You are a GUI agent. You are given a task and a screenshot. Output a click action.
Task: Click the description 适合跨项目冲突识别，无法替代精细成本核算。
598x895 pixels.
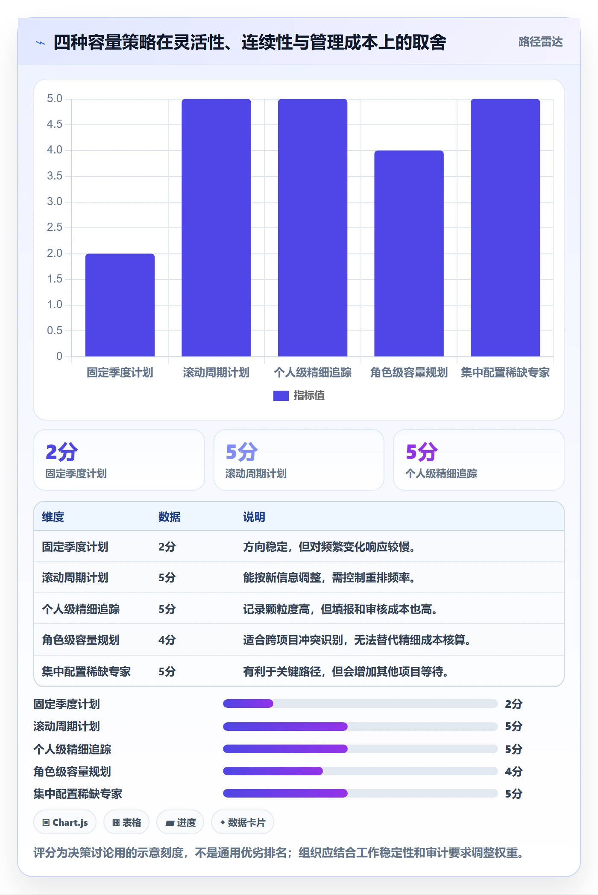tap(357, 640)
